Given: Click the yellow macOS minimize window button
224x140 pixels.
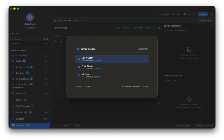Looking at the screenshot, I should coord(15,9).
